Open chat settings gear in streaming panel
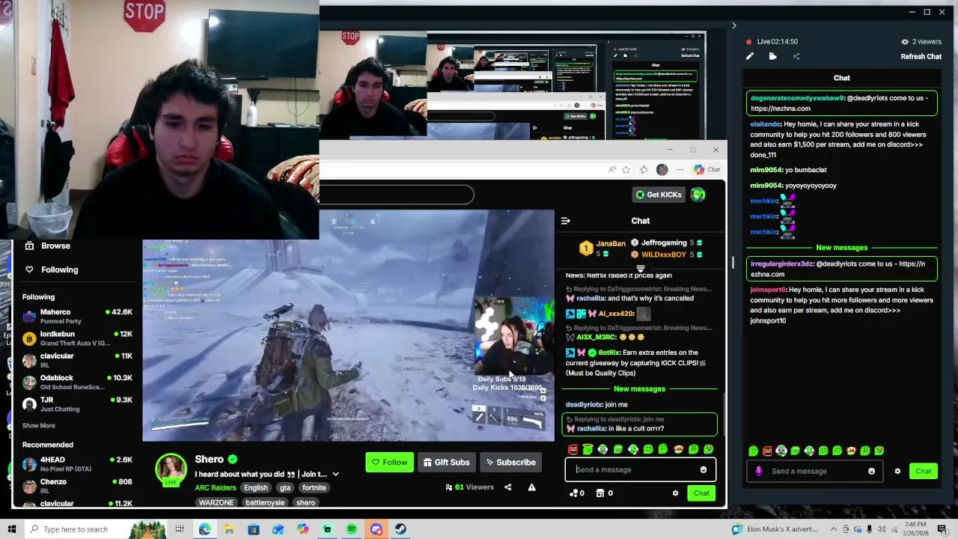 pos(897,471)
